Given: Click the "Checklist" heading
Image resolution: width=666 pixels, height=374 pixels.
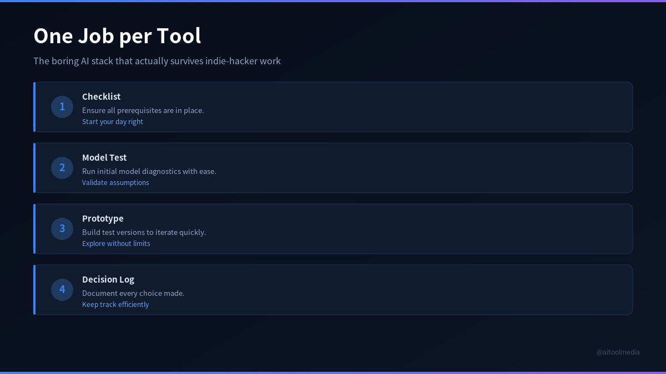Looking at the screenshot, I should (x=101, y=96).
